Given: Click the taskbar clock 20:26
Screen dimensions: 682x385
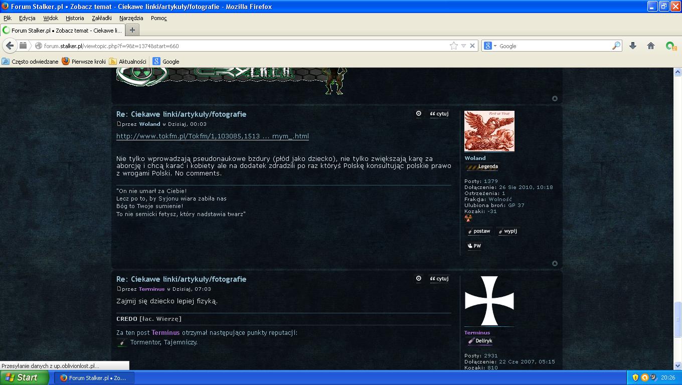Looking at the screenshot, I should [668, 377].
